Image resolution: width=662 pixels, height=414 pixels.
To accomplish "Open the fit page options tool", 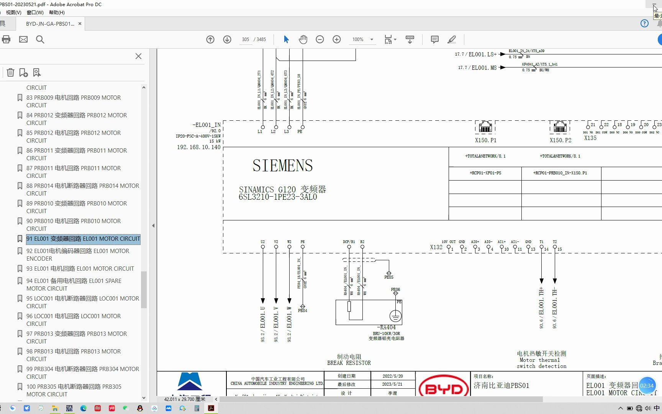I will tap(388, 39).
